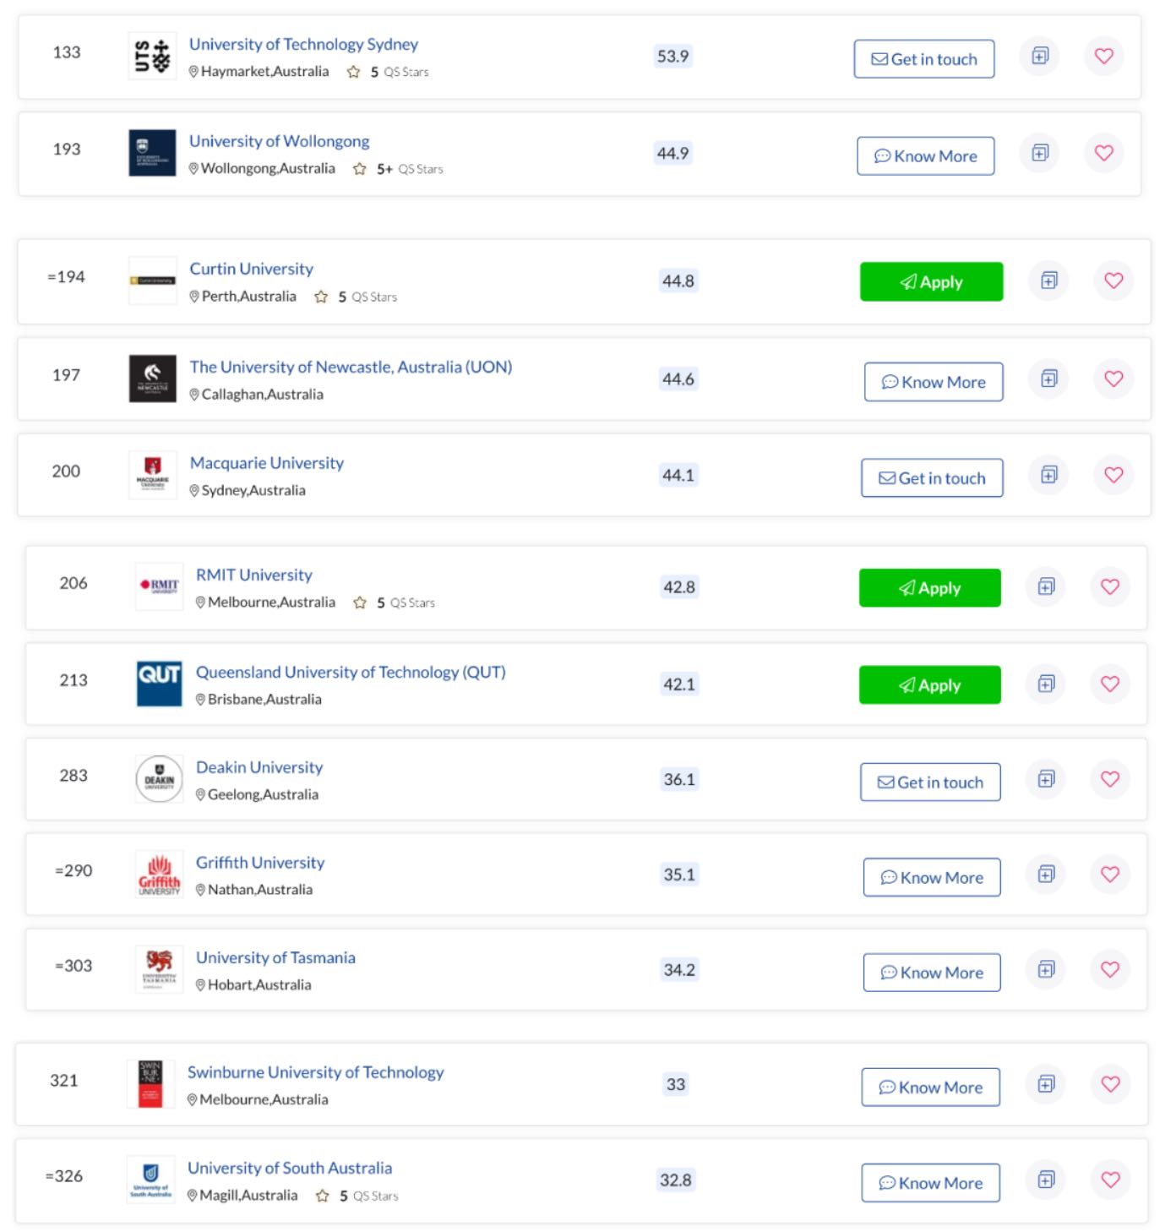Add RMIT University to comparison list
1176x1232 pixels.
tap(1046, 586)
